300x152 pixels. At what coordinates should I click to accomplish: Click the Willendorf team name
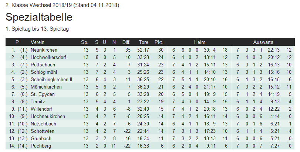pyautogui.click(x=42, y=109)
